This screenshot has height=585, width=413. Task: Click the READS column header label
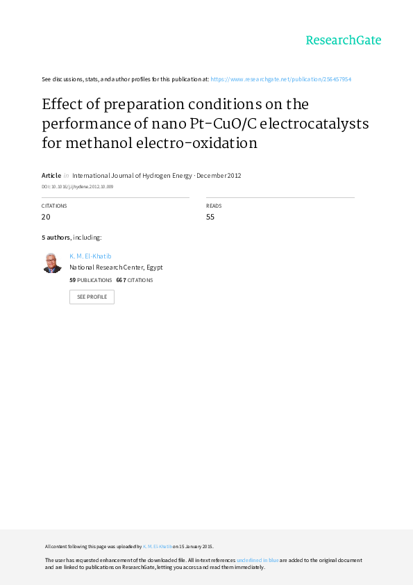[214, 206]
